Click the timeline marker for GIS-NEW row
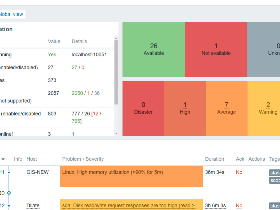Screen dimensions: 280x210 tap(9, 172)
